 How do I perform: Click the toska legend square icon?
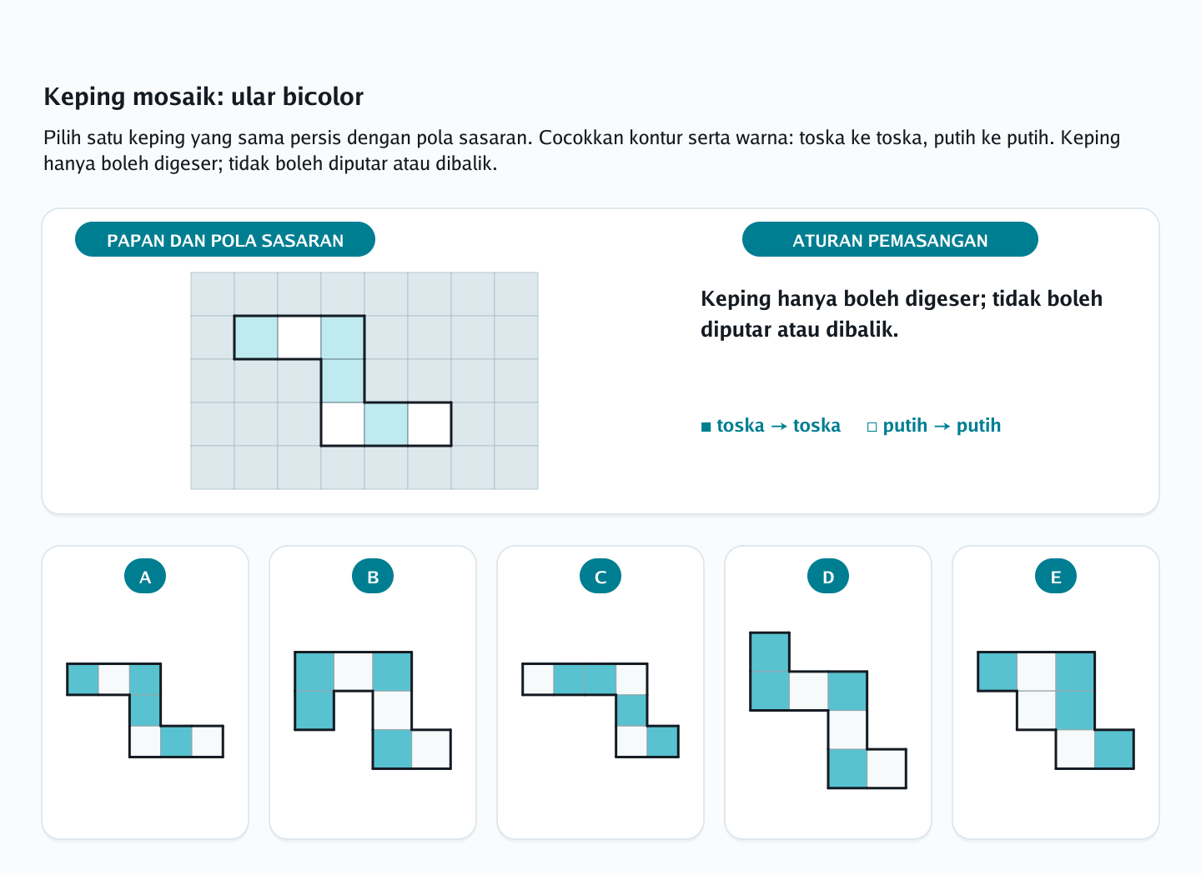(706, 427)
